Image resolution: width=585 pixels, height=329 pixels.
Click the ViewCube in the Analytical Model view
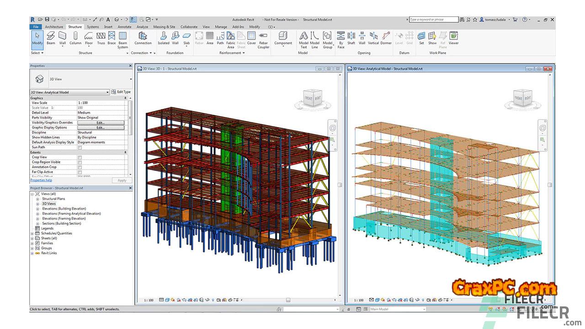click(522, 98)
